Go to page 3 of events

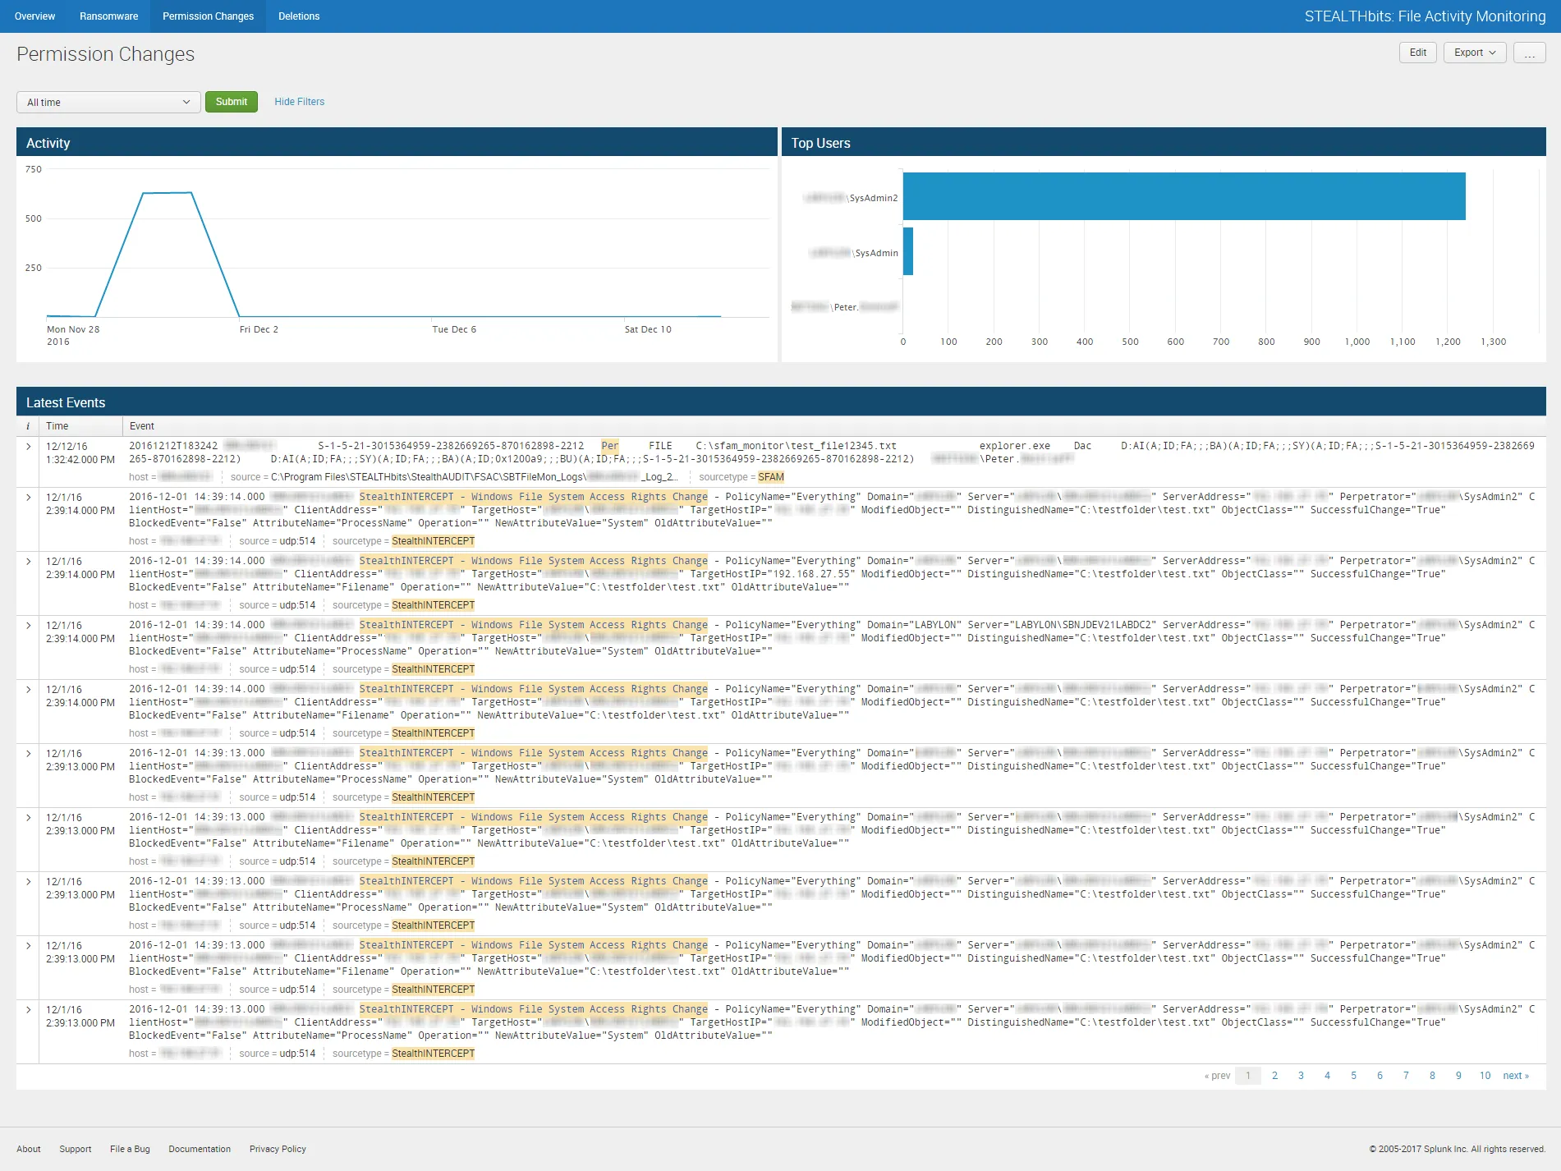[x=1301, y=1076]
